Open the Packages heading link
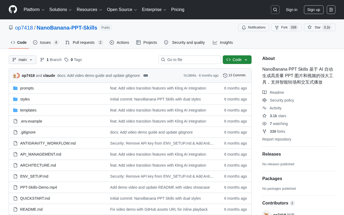The image size is (344, 215). pos(272,179)
